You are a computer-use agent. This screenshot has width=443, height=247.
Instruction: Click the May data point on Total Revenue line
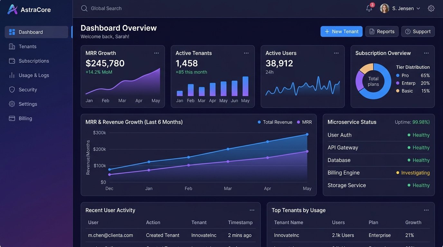coord(307,134)
